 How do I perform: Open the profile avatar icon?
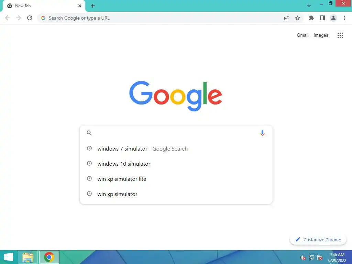pyautogui.click(x=333, y=18)
